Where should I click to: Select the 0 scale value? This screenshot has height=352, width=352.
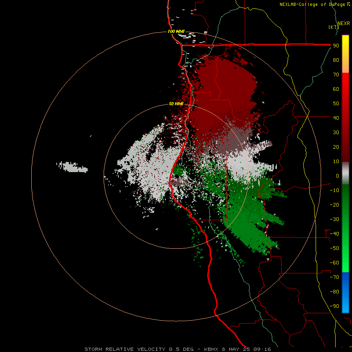point(338,176)
